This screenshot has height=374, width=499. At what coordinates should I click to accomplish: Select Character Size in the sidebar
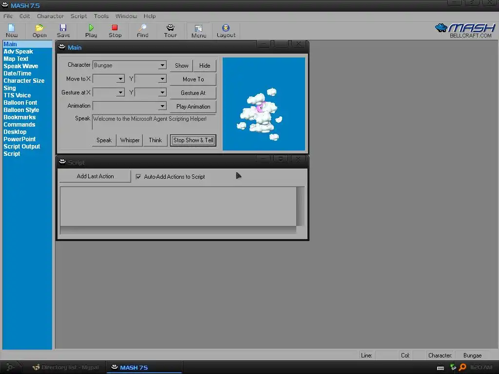click(x=24, y=81)
